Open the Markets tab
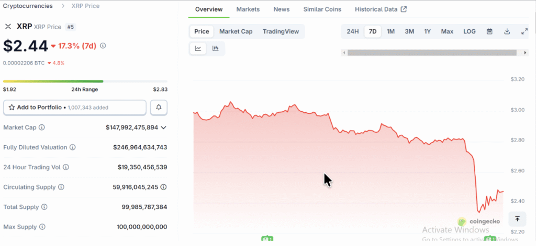 coord(248,9)
